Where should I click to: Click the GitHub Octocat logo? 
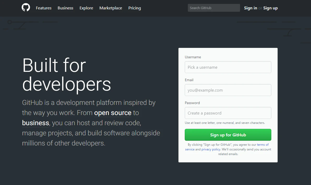pyautogui.click(x=26, y=8)
